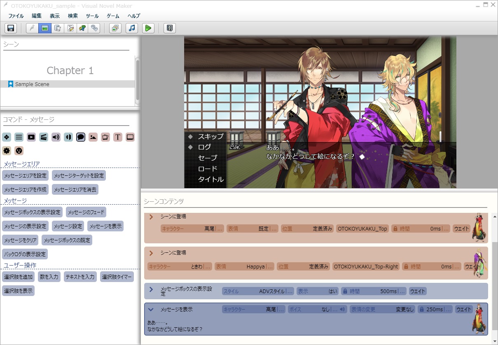Open the ファイル menu
This screenshot has height=345, width=498.
click(16, 16)
